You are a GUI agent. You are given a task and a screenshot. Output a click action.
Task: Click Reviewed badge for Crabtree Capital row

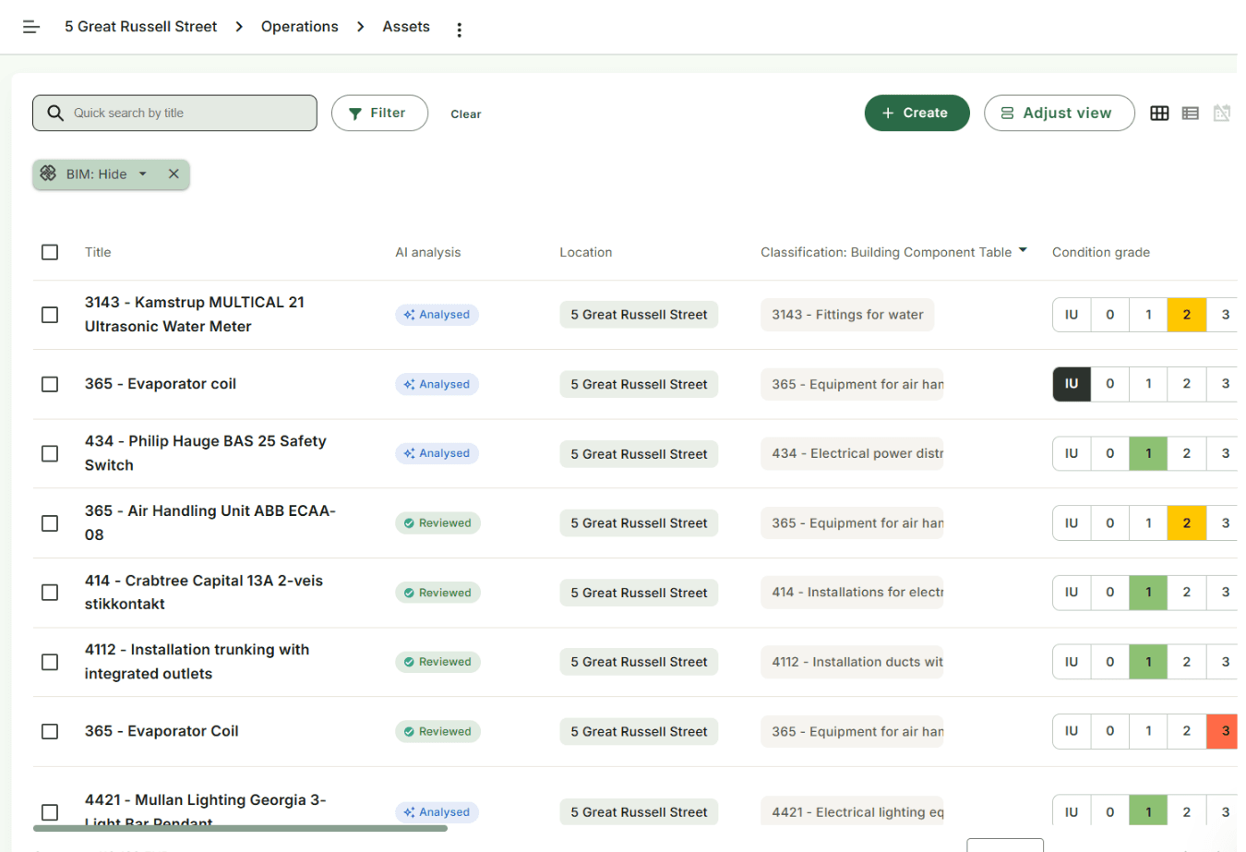(x=437, y=593)
